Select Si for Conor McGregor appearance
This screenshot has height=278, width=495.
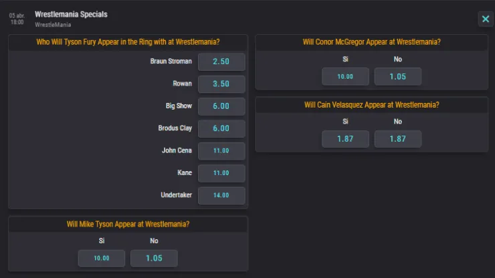(x=345, y=76)
